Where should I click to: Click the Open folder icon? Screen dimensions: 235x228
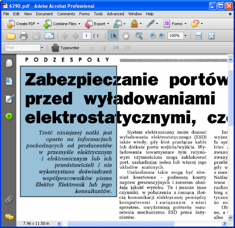pos(11,36)
